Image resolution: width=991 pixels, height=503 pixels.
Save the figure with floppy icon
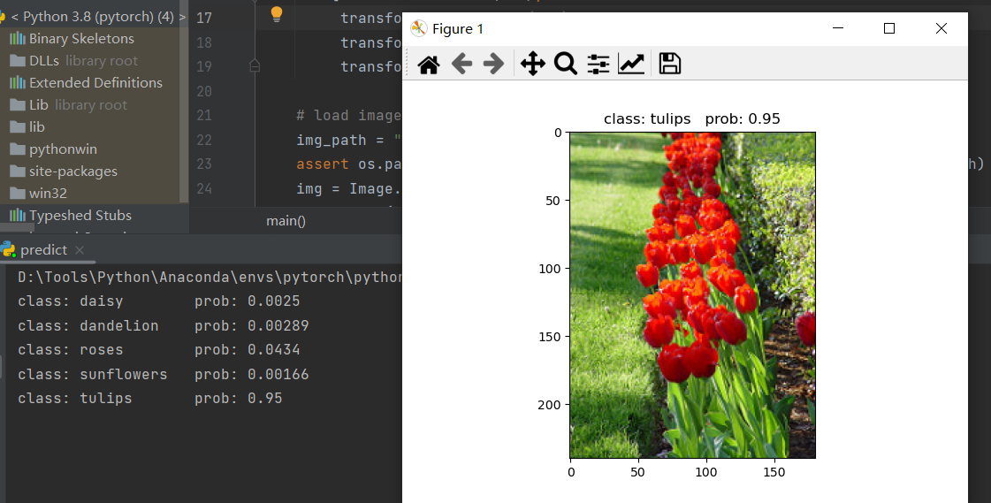pos(670,64)
